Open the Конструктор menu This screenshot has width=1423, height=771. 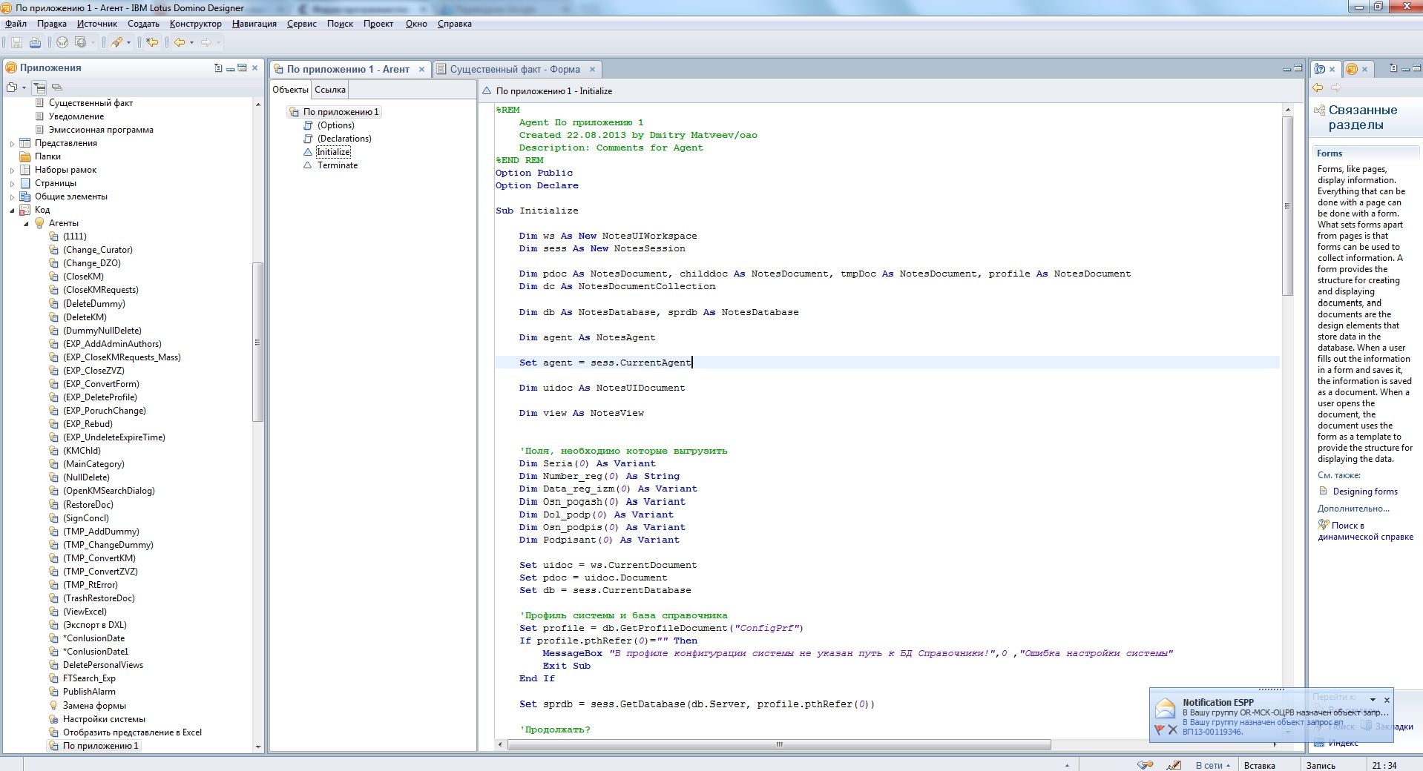(195, 24)
